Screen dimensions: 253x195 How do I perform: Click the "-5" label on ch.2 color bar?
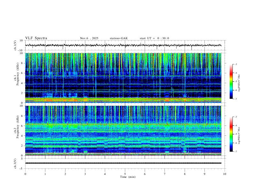pos(236,134)
